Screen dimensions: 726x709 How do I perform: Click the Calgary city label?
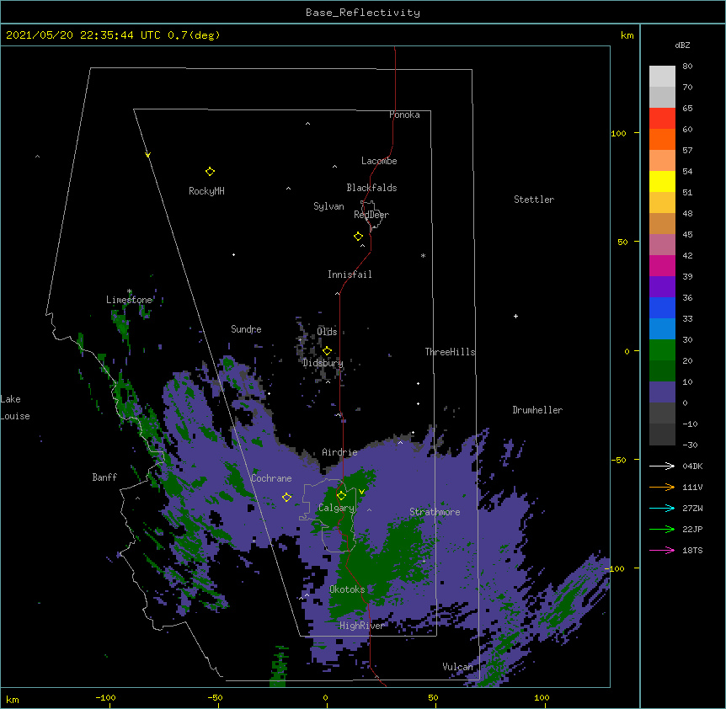pyautogui.click(x=336, y=508)
